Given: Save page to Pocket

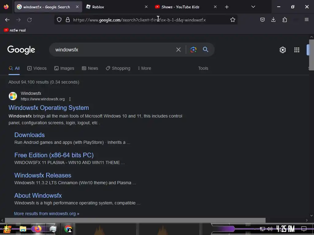Looking at the screenshot, I should click(x=262, y=20).
